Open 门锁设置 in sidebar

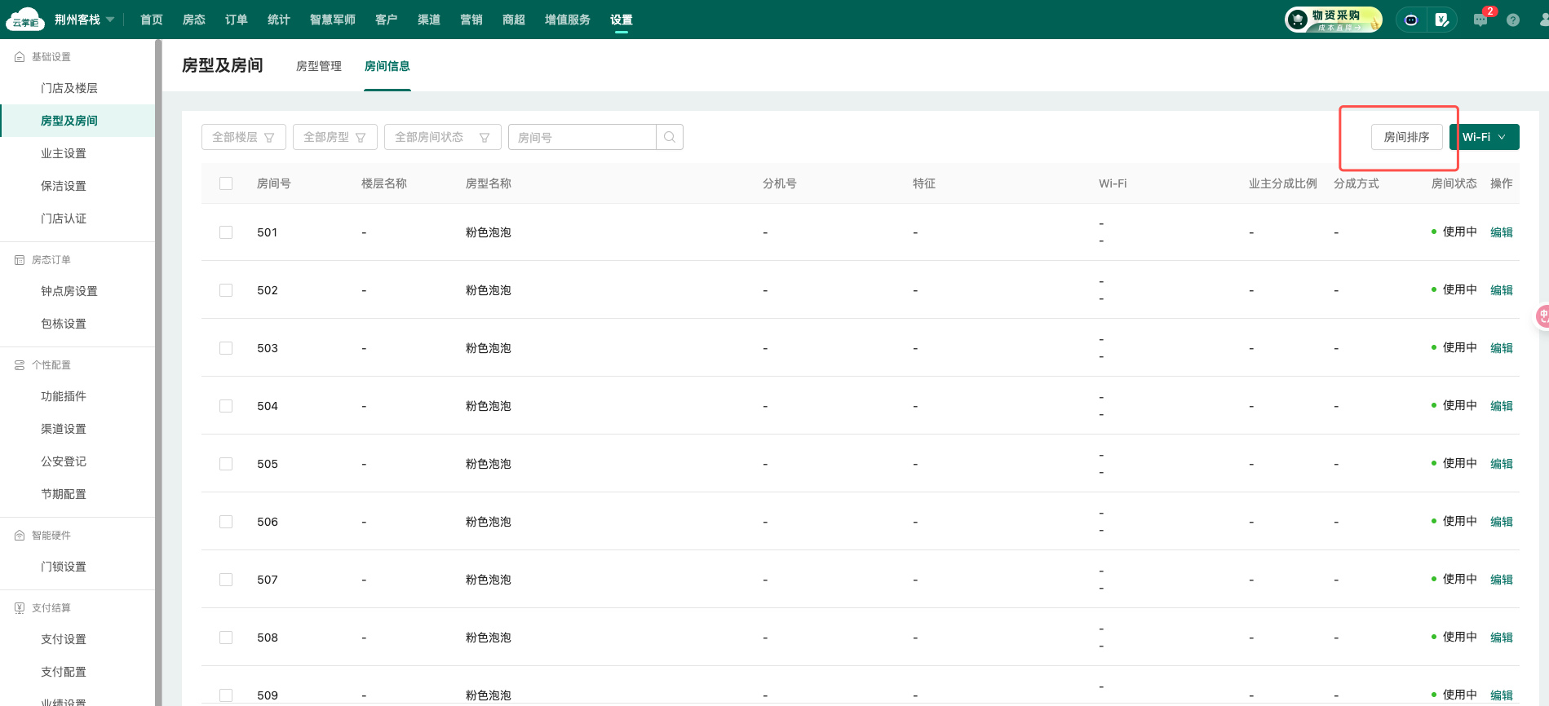64,567
